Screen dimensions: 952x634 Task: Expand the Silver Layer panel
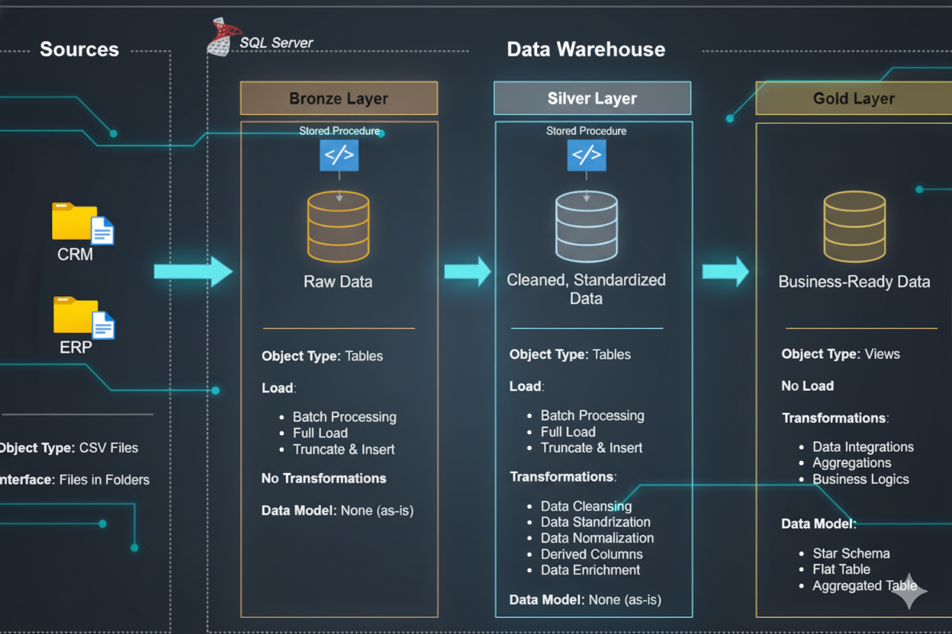click(592, 98)
